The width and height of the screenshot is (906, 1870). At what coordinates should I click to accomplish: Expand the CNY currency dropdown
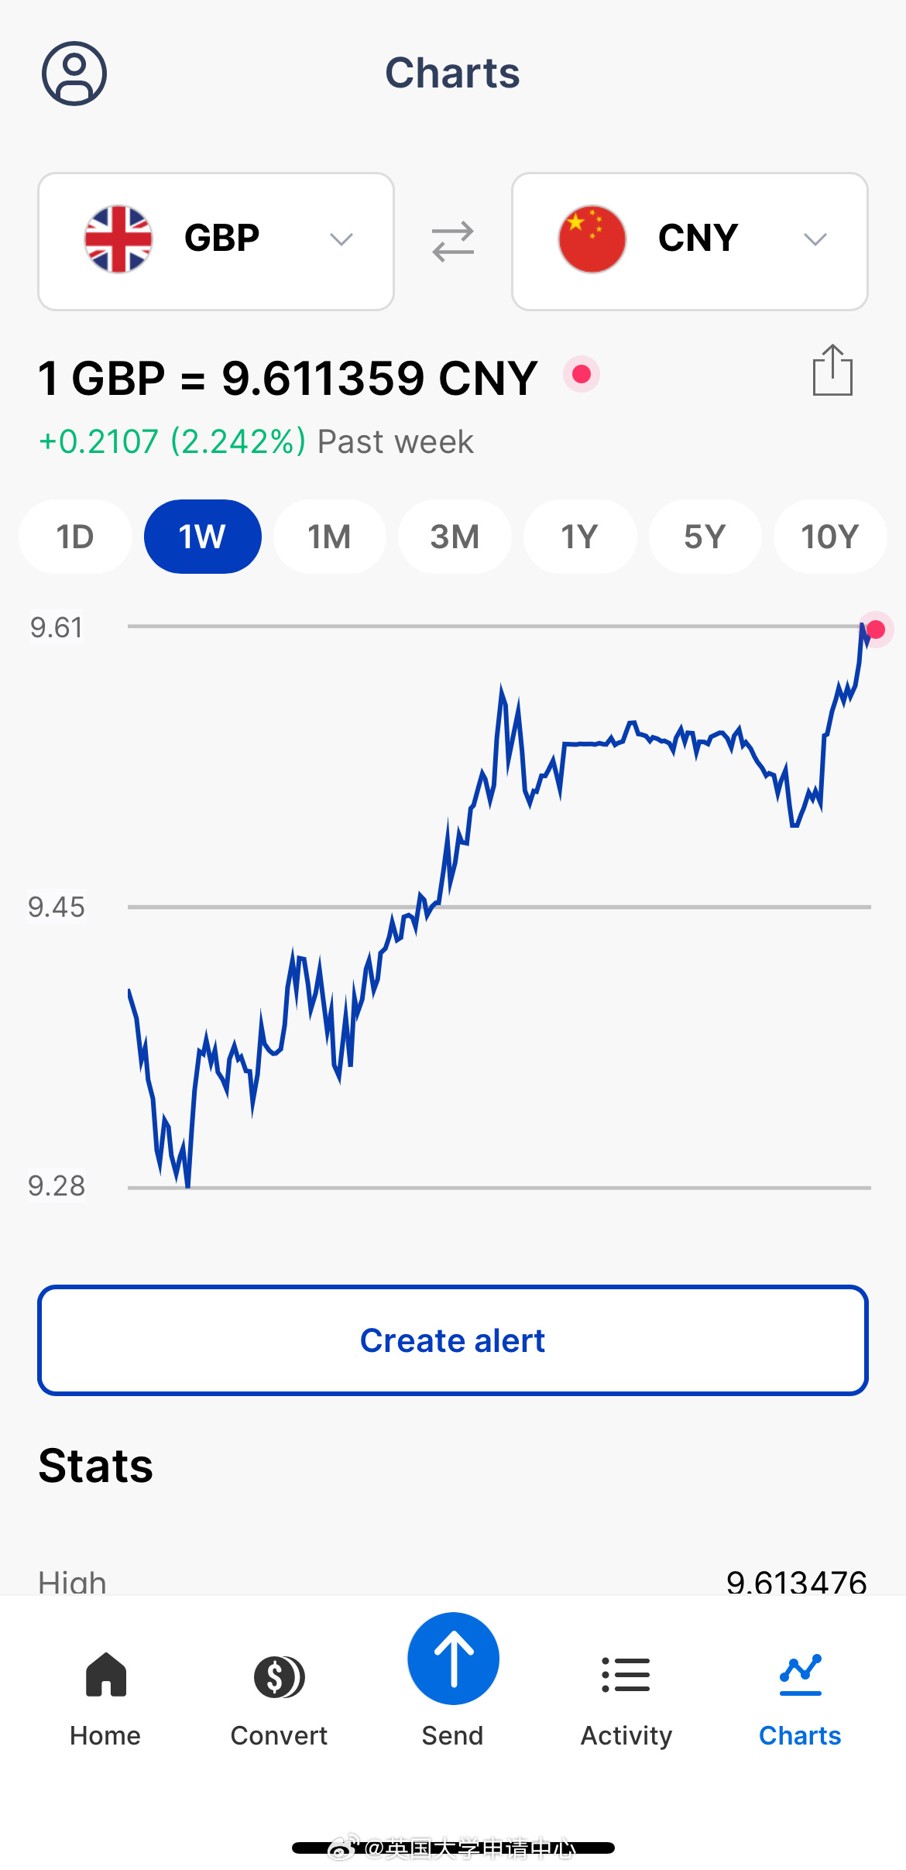pyautogui.click(x=815, y=240)
